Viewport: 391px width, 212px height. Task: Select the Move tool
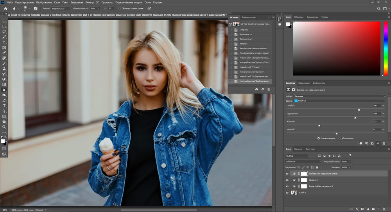click(4, 21)
